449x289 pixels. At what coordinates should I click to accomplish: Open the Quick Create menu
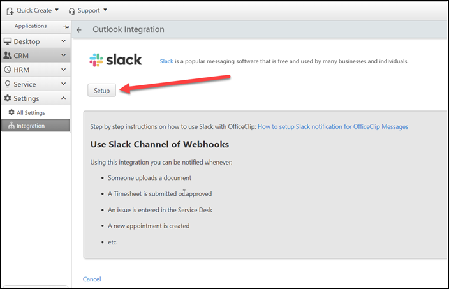tap(33, 11)
